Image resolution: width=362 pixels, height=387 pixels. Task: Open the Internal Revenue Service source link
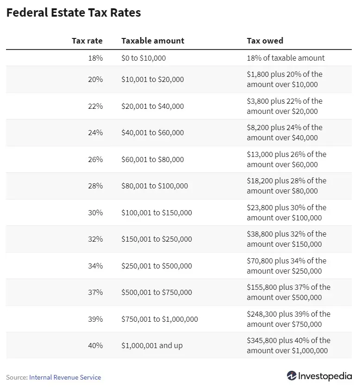point(65,377)
